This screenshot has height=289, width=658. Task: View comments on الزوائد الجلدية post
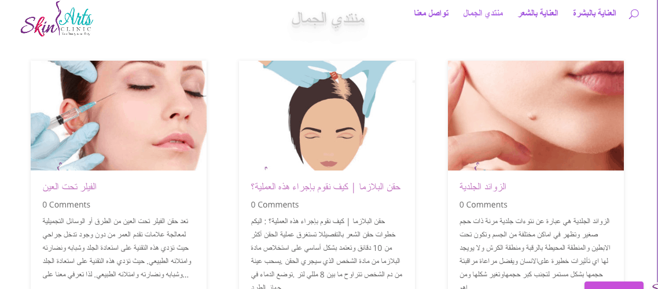click(483, 205)
